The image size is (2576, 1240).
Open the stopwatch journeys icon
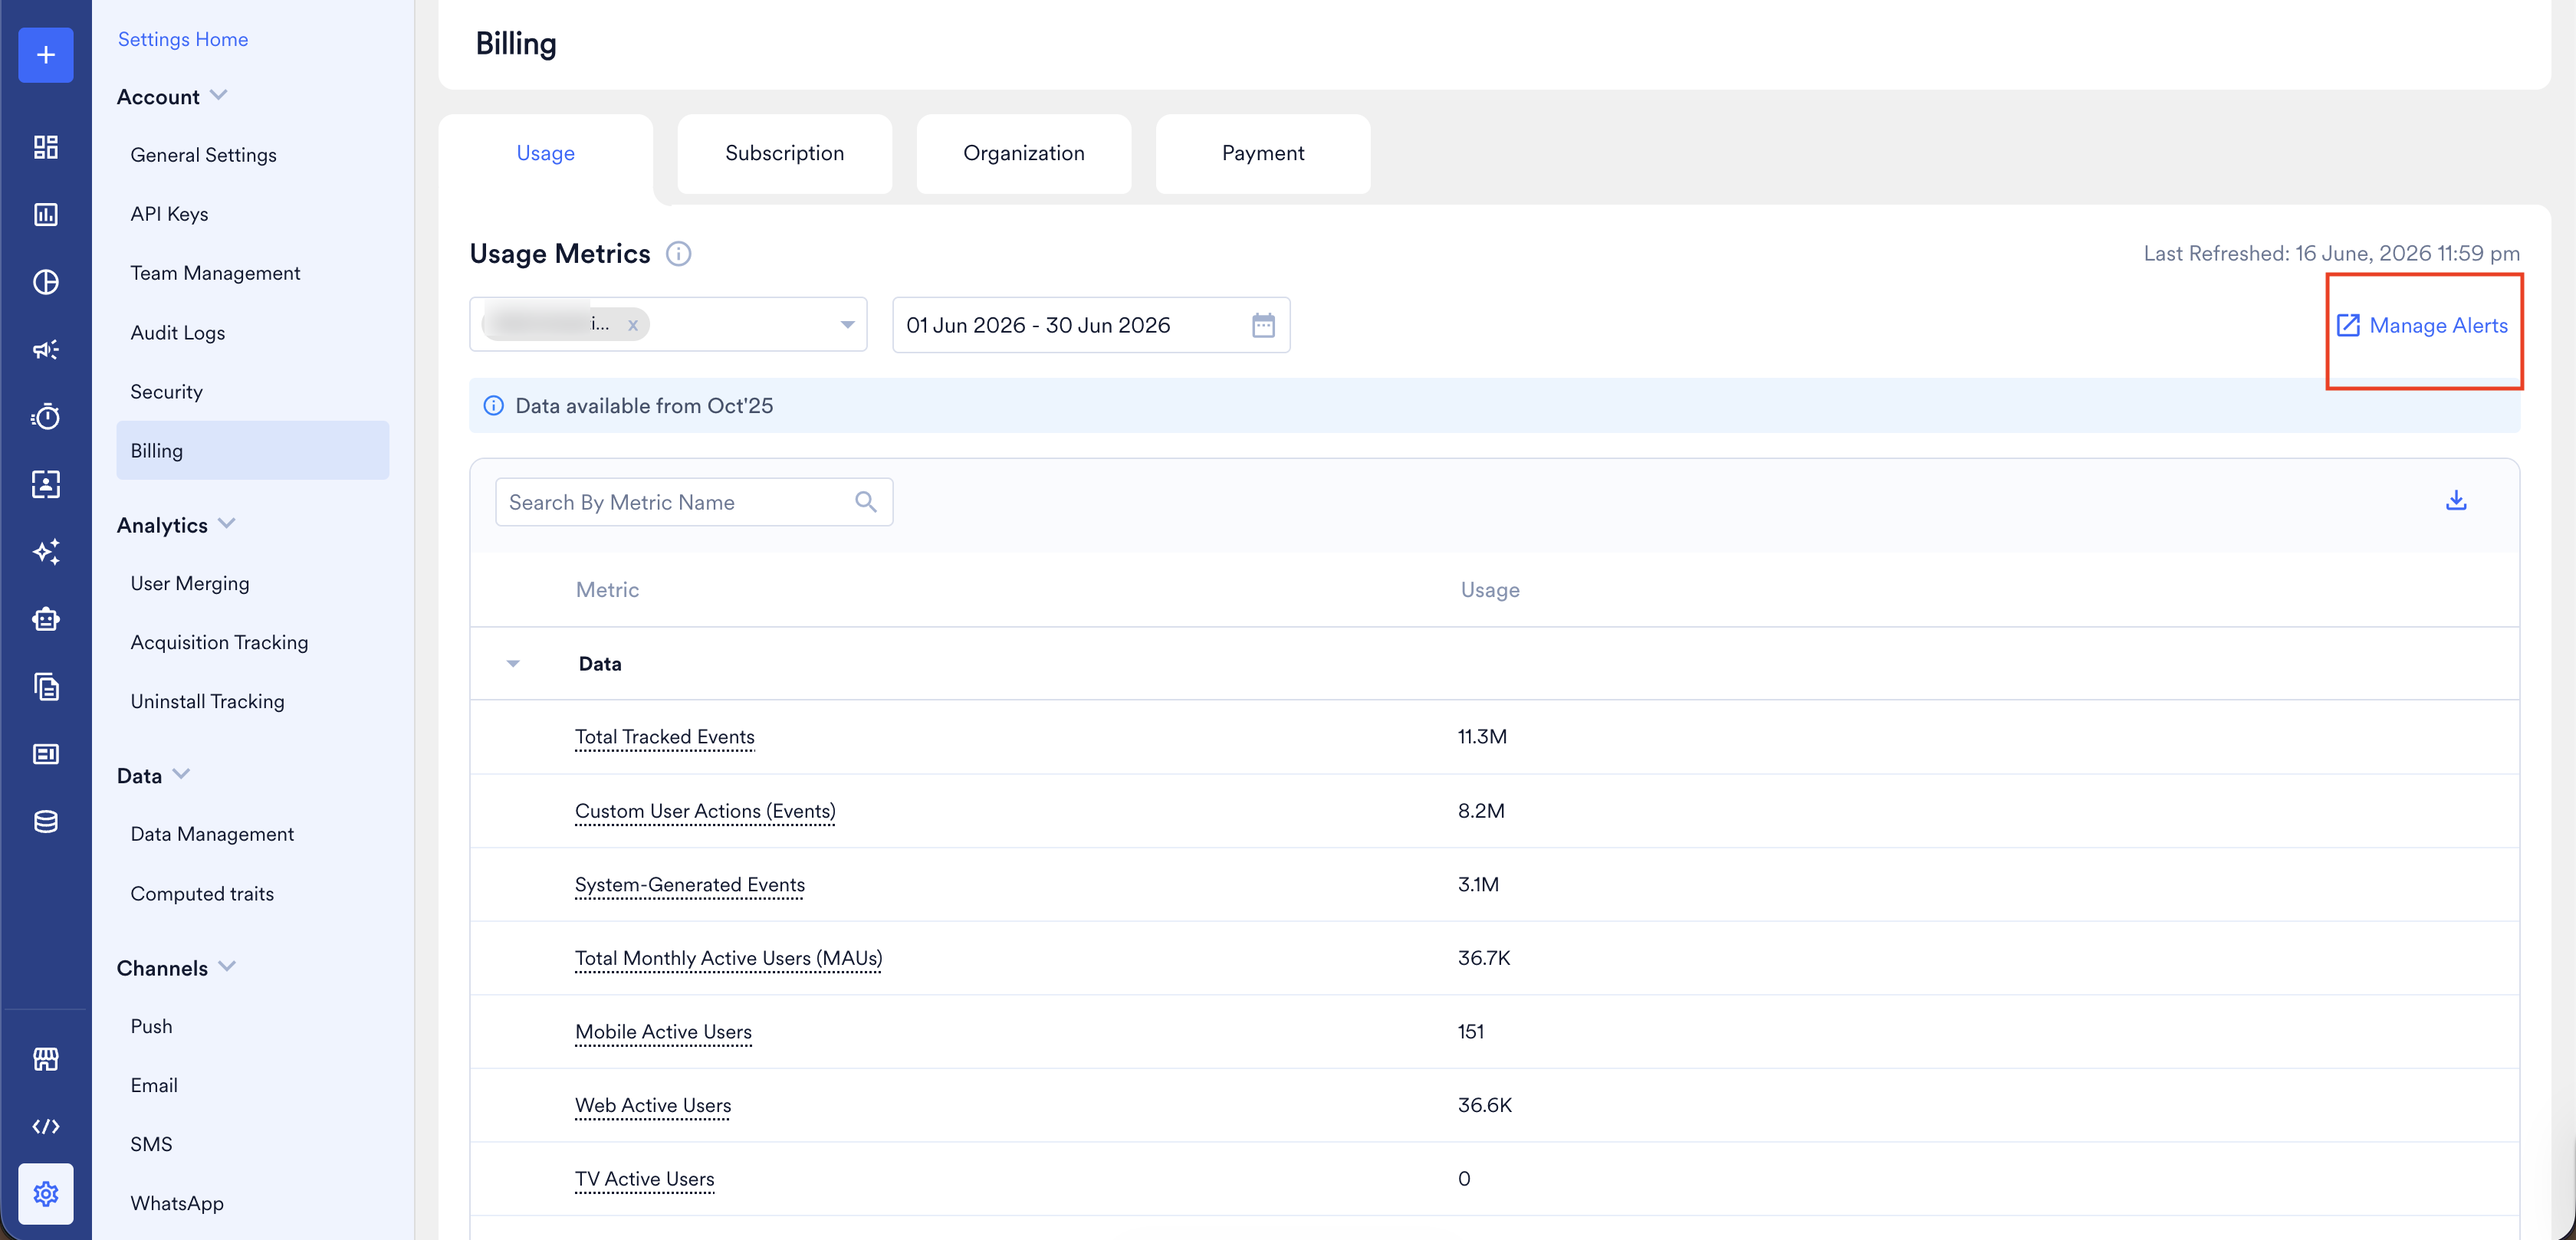pyautogui.click(x=46, y=416)
